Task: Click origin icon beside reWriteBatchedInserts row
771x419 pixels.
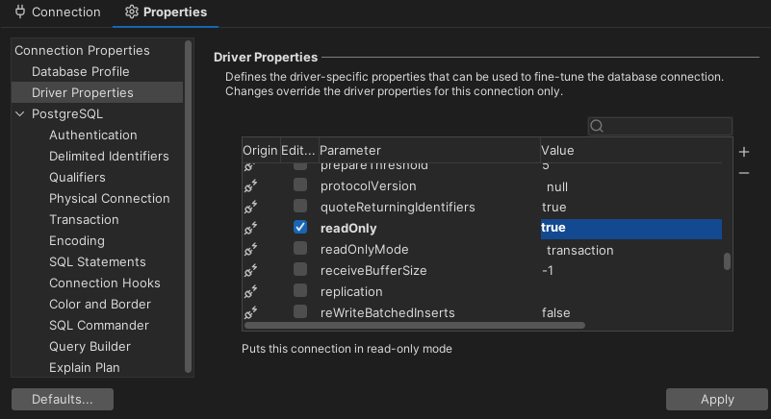Action: pos(250,313)
